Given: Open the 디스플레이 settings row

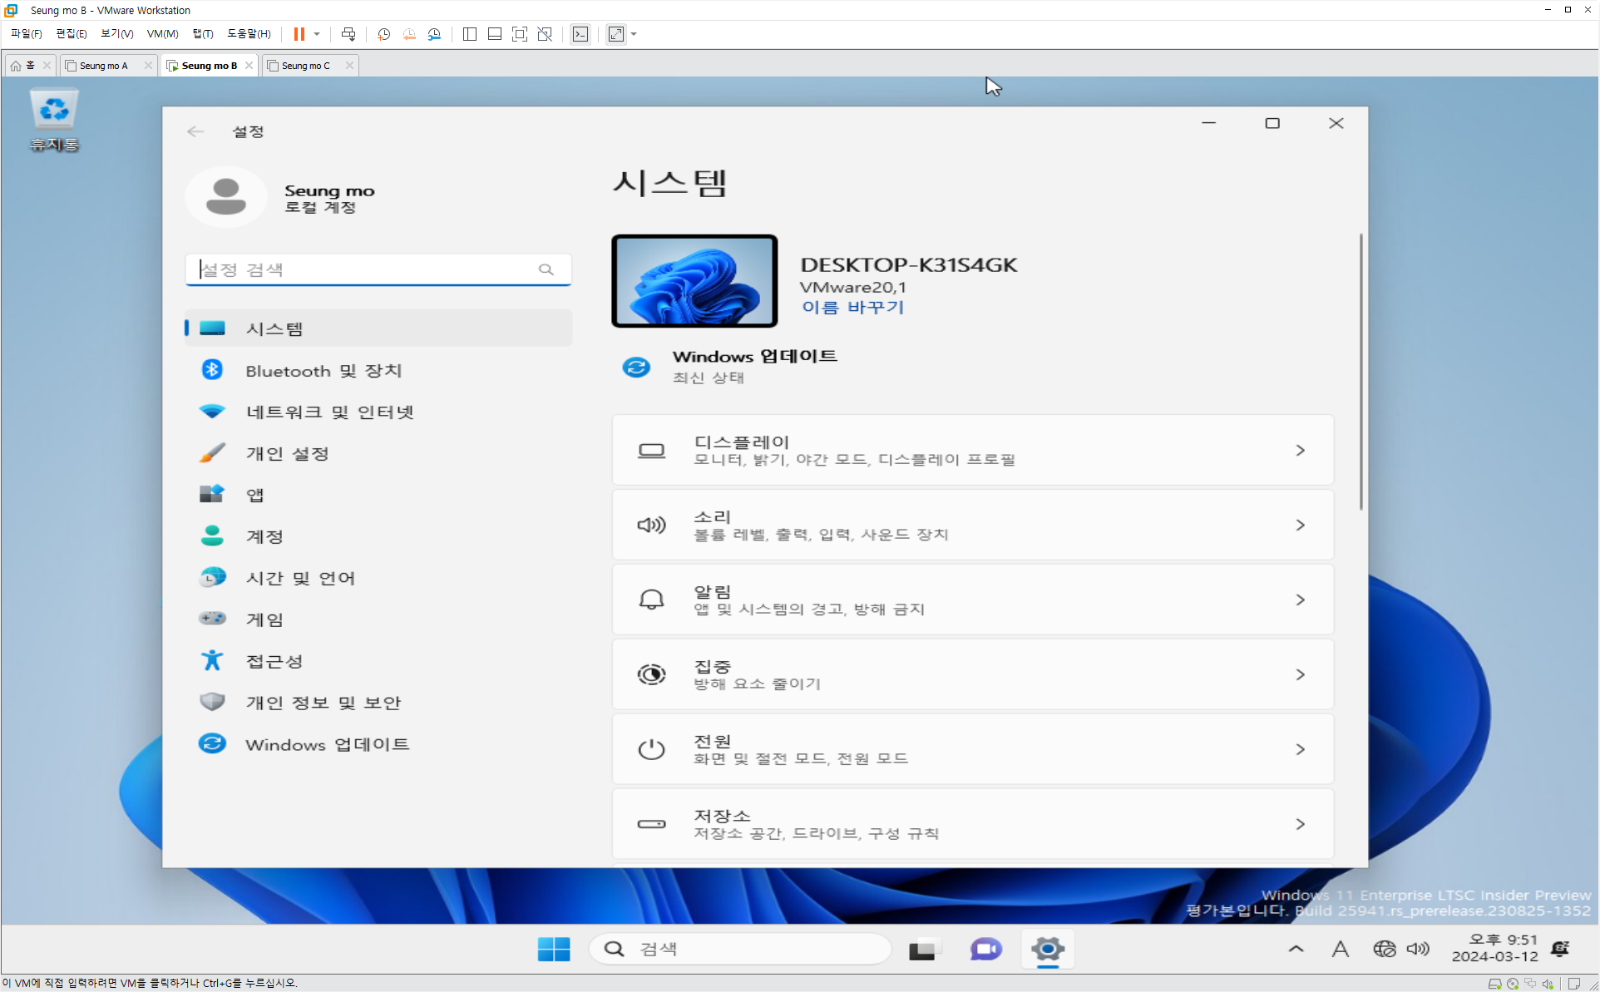Looking at the screenshot, I should (x=972, y=450).
